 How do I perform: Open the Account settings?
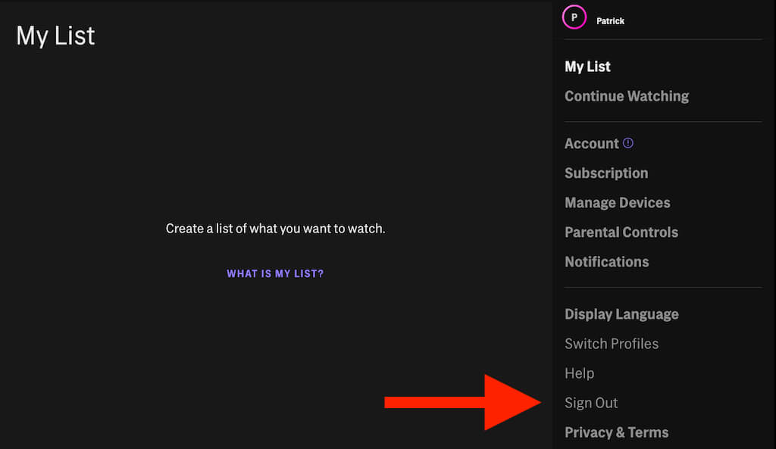[591, 144]
